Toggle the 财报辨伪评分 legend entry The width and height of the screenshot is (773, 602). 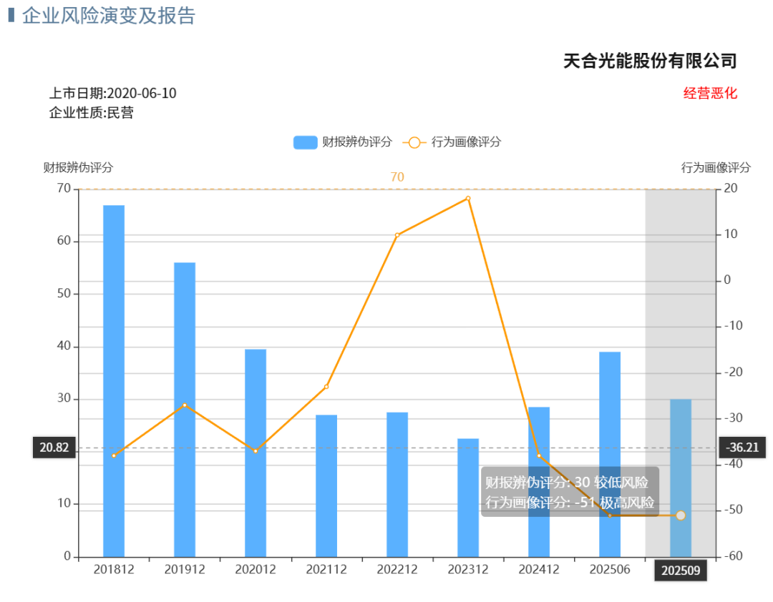(x=343, y=142)
